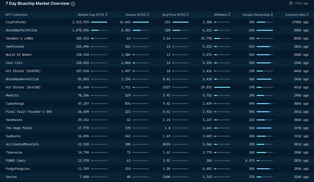Open the CyberKongz collection
This screenshot has width=314, height=182.
[15, 104]
